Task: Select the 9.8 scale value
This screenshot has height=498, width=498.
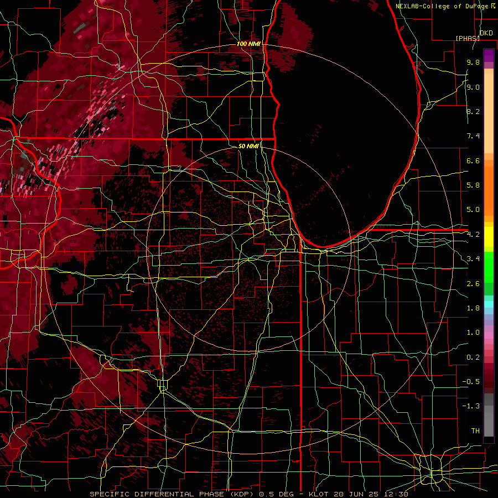Action: pyautogui.click(x=473, y=62)
